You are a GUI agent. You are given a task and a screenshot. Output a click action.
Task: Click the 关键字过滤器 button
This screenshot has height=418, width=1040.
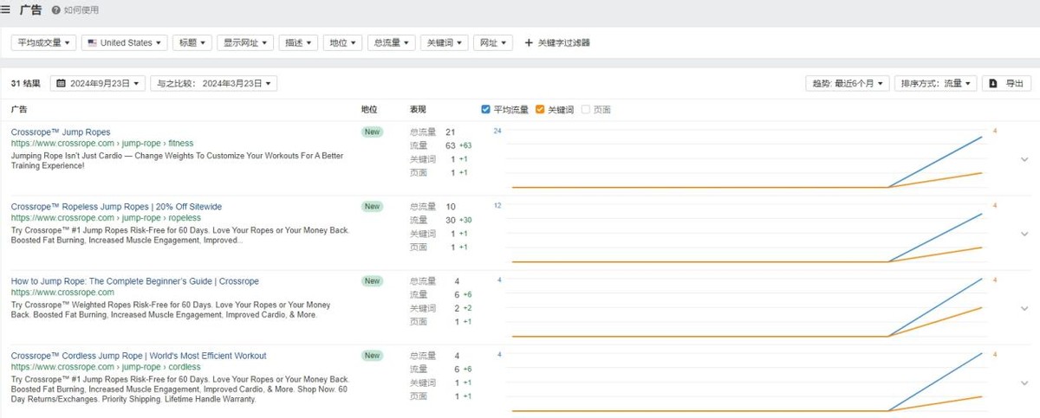(557, 42)
